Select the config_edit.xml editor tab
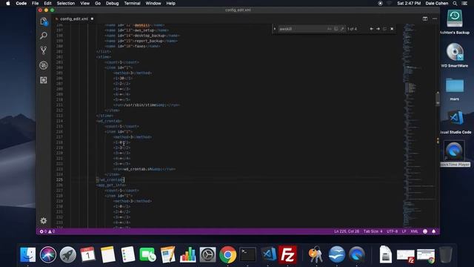Viewport: 474px width, 267px height. pyautogui.click(x=74, y=19)
